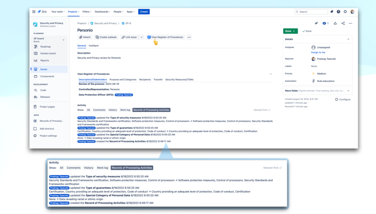This screenshot has width=376, height=214.
Task: Open the user profile avatar
Action: (x=352, y=12)
